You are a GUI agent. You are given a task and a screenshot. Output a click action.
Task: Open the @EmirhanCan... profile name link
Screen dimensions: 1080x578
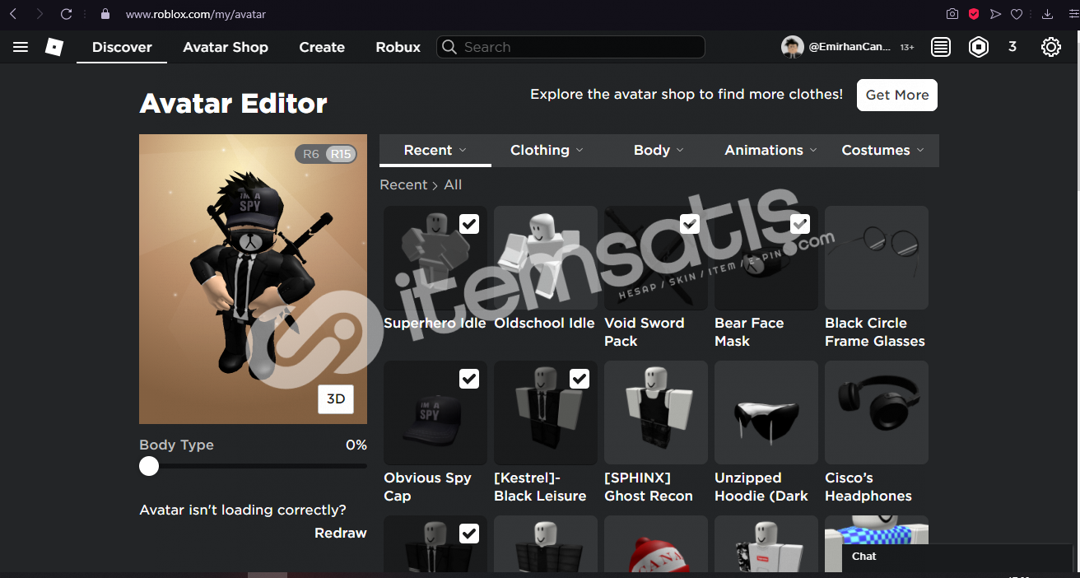pyautogui.click(x=850, y=47)
